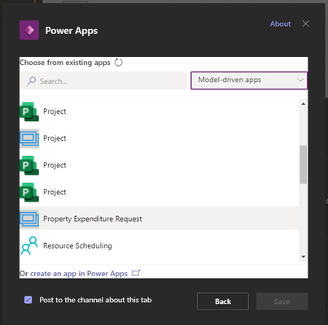
Task: Select the Property Expenditure Request row
Action: [159, 219]
